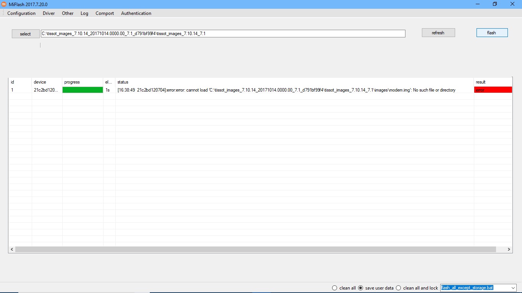This screenshot has height=293, width=522.
Task: Open the Other menu
Action: (x=68, y=13)
